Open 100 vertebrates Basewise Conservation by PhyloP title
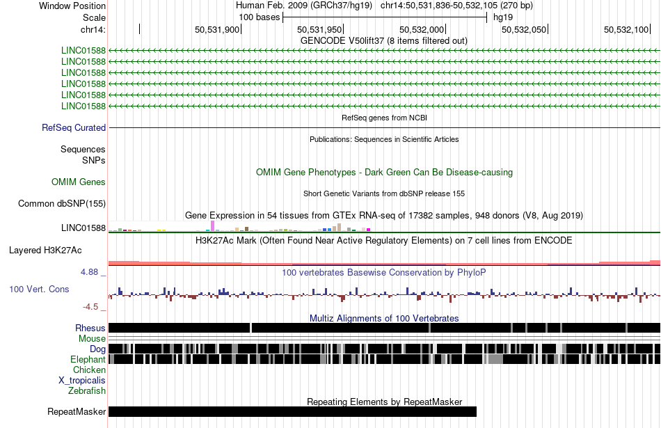The height and width of the screenshot is (428, 661). click(x=384, y=272)
